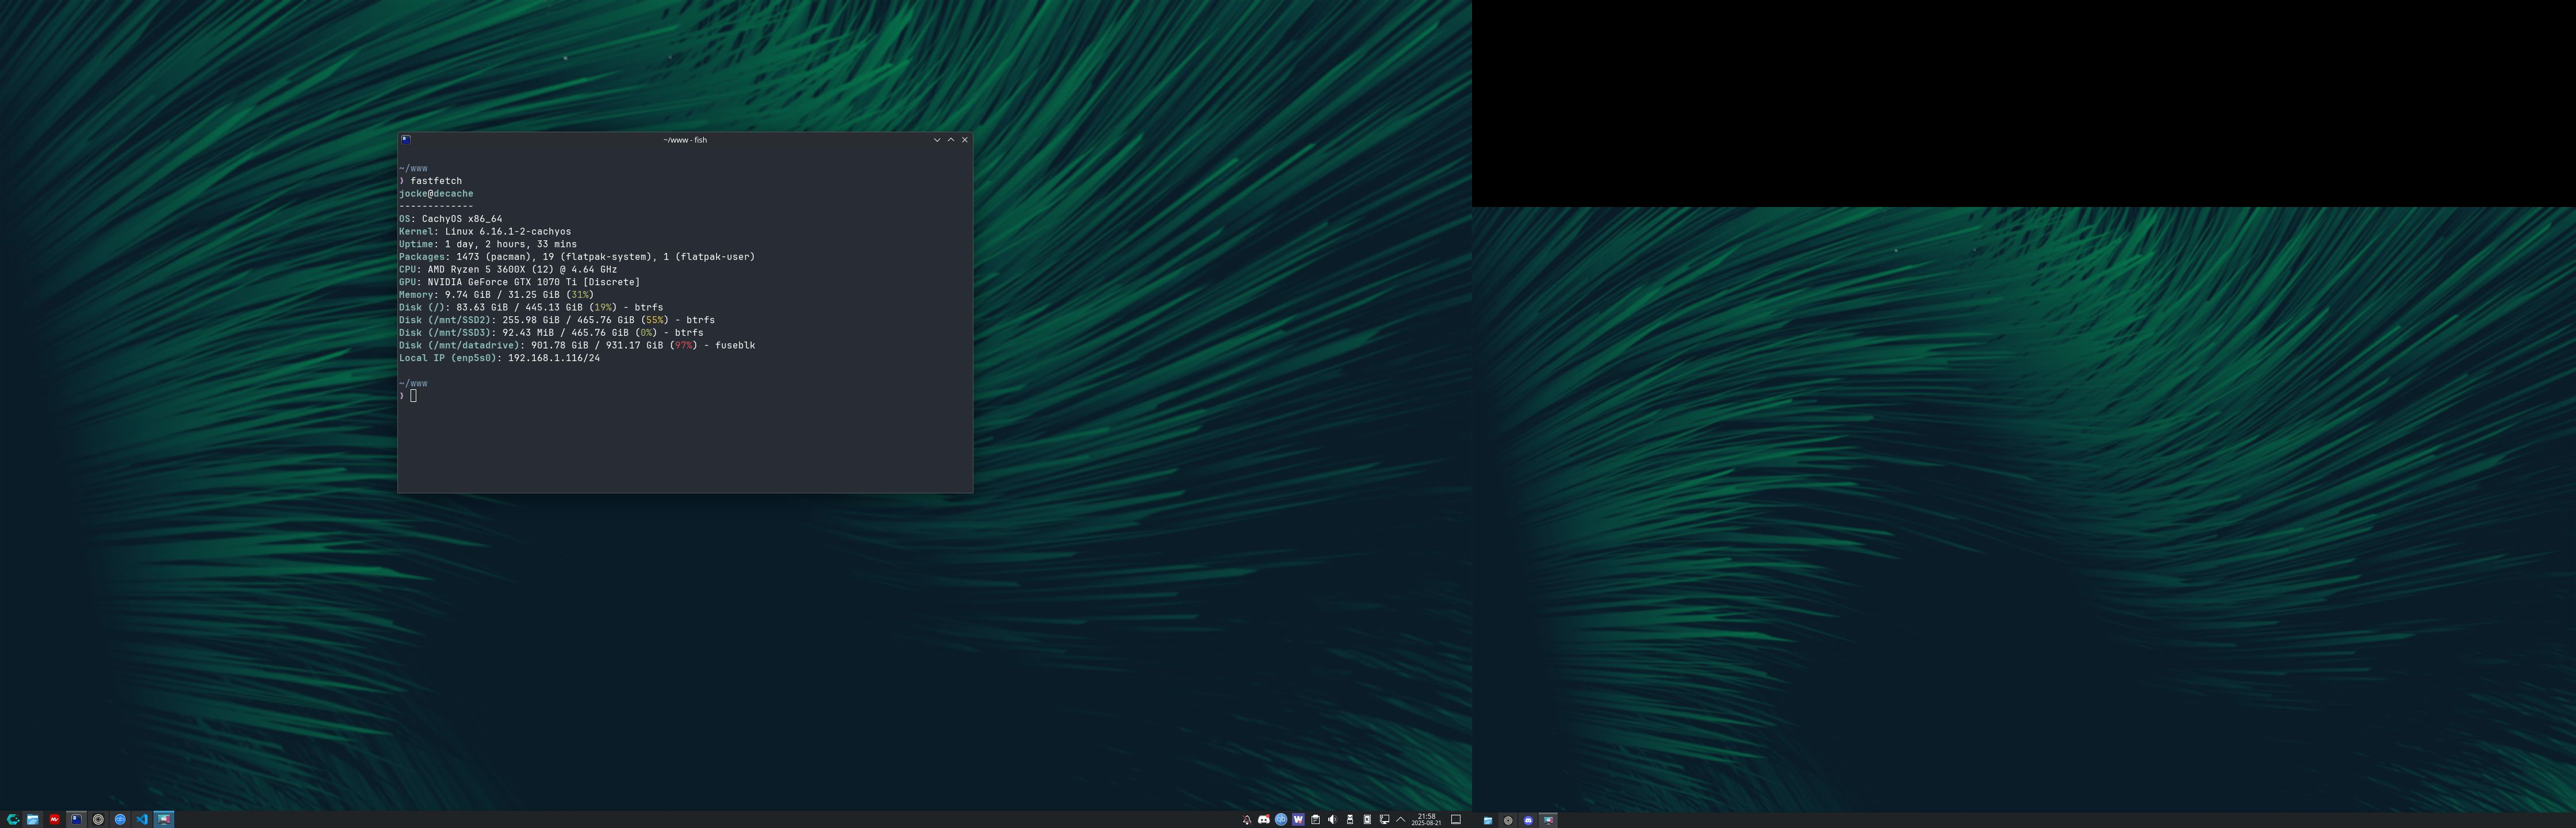Place the cursor in the fish shell prompt
The height and width of the screenshot is (828, 2576).
pos(414,395)
